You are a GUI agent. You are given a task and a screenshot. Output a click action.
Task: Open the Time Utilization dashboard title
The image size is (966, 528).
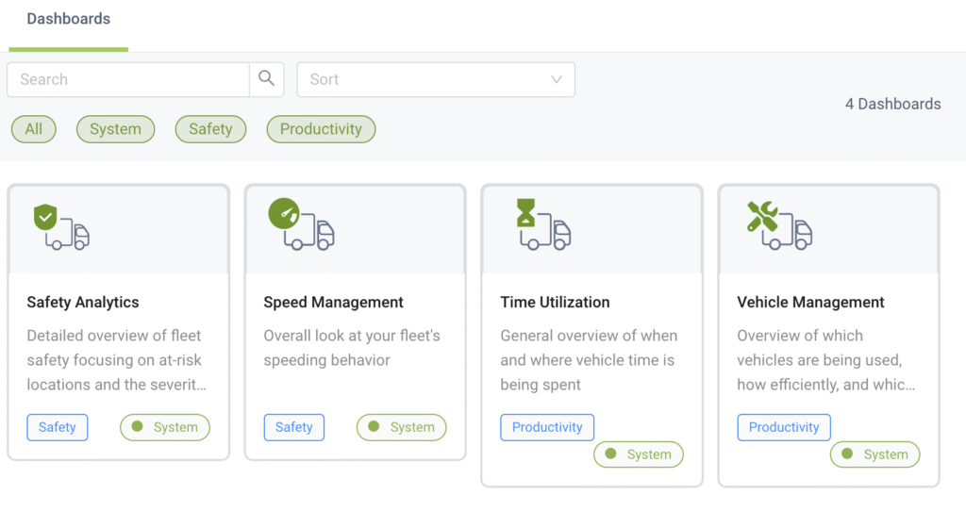coord(555,302)
